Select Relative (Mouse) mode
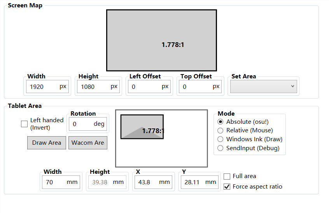Image resolution: width=329 pixels, height=213 pixels. pos(220,130)
